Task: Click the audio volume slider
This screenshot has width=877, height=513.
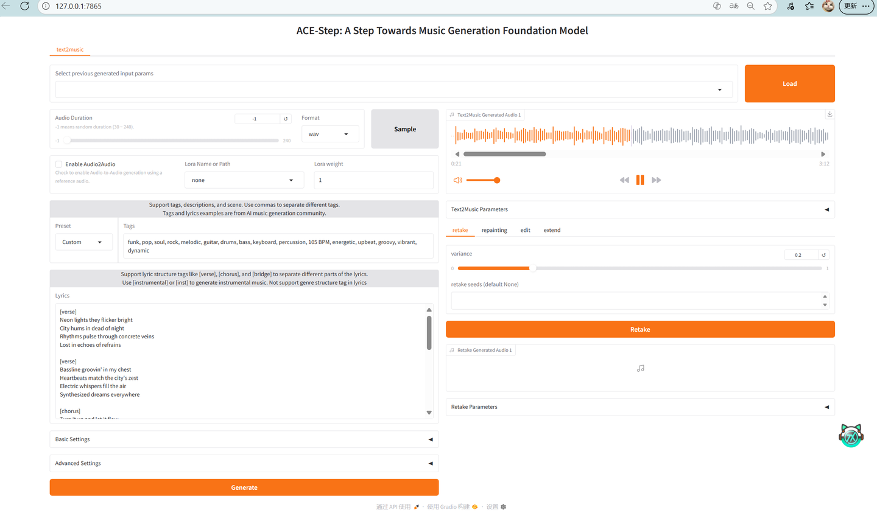Action: tap(483, 180)
